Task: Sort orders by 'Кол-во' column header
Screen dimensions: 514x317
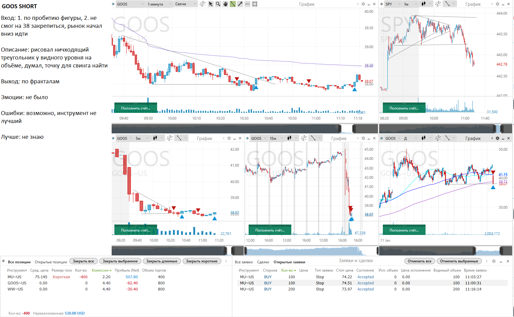Action: pyautogui.click(x=288, y=270)
